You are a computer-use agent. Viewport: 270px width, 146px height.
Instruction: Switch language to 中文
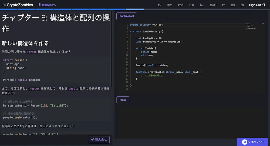(170, 5)
